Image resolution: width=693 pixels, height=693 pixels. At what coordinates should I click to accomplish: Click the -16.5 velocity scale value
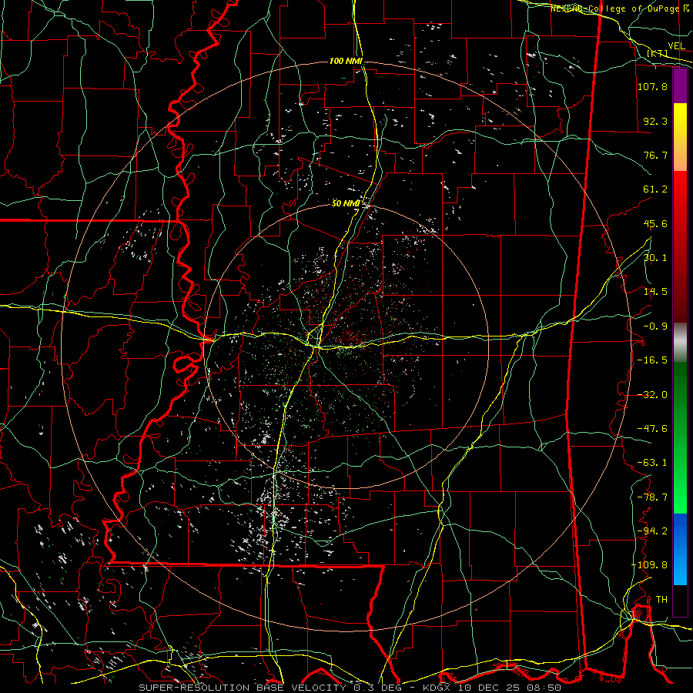pos(652,360)
